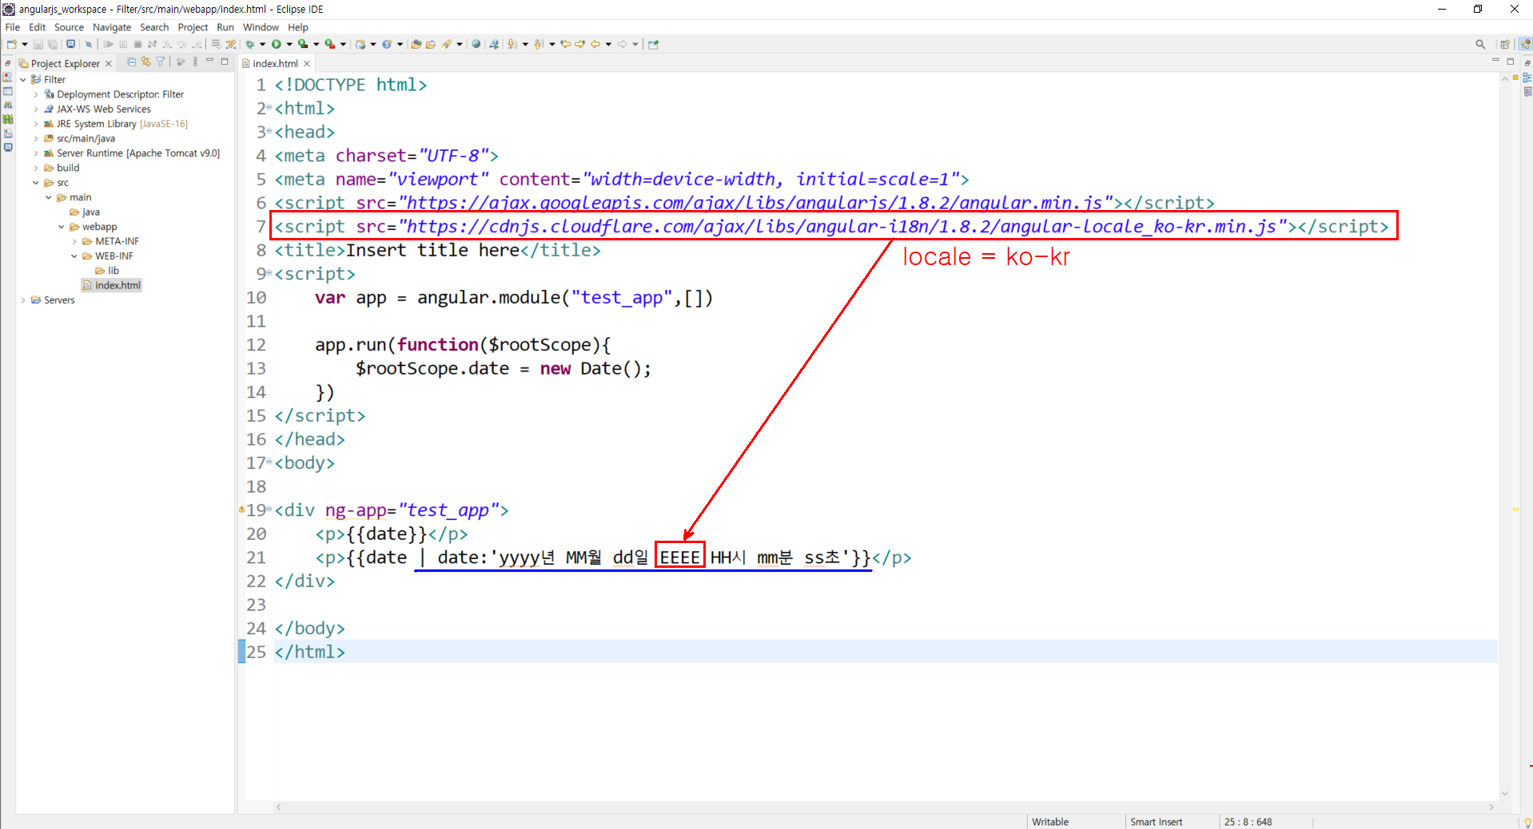This screenshot has width=1533, height=829.
Task: Click the Open Task folder icon
Action: [x=431, y=45]
